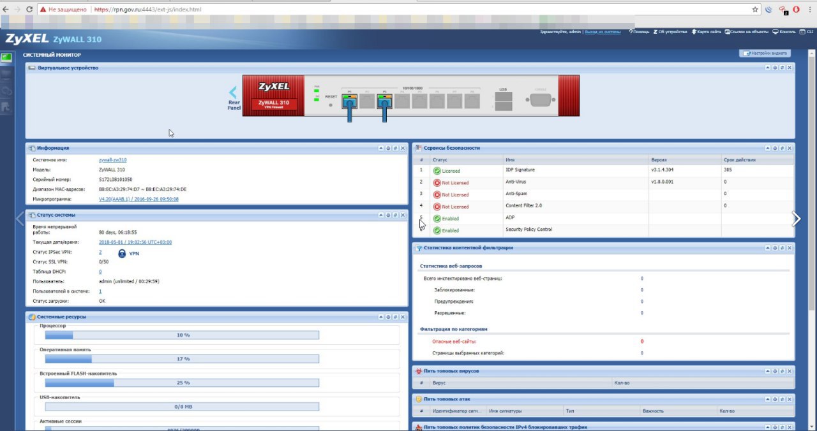This screenshot has height=431, width=817.
Task: Open the Консоль console
Action: (784, 31)
